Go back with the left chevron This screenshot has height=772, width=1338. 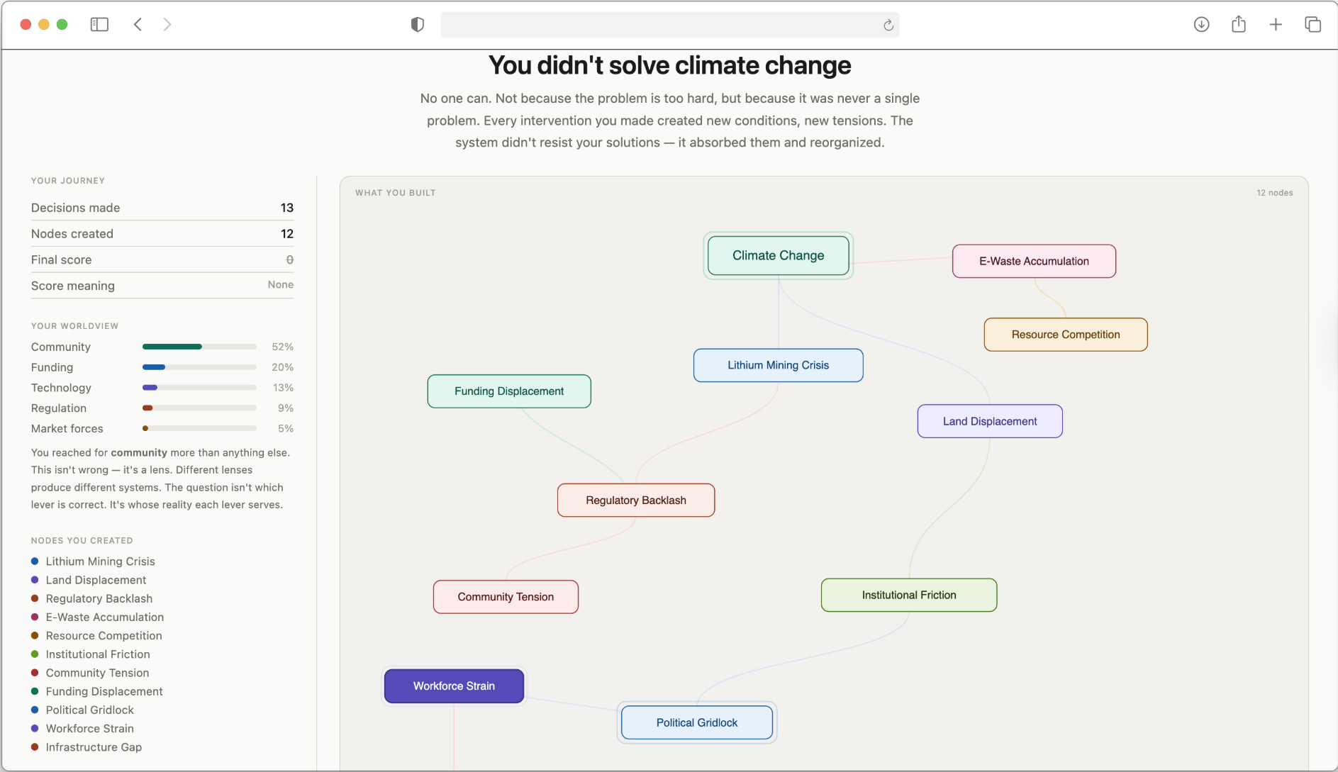tap(138, 25)
